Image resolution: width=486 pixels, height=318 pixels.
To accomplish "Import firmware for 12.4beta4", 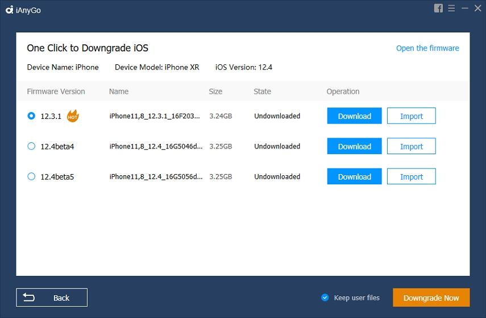I will point(412,146).
